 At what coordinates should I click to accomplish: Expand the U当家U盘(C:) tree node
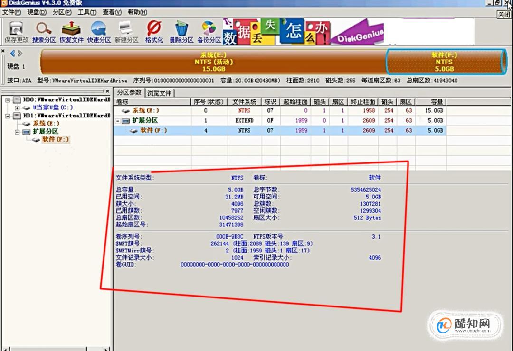[17, 108]
